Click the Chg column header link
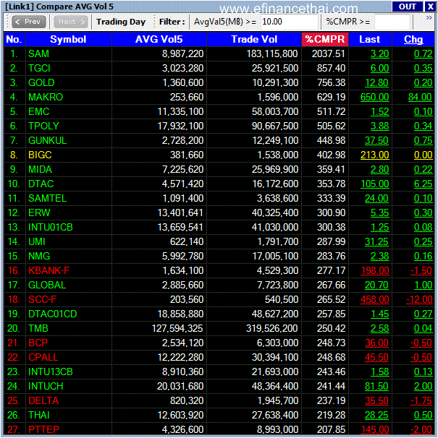 tap(413, 39)
